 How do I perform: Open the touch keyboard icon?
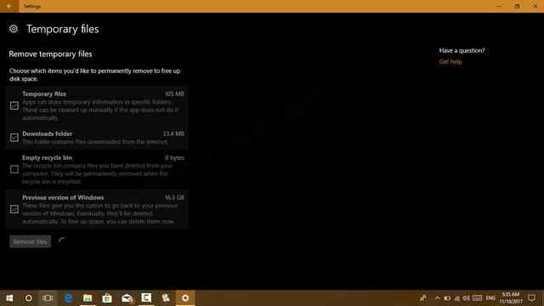coord(478,298)
